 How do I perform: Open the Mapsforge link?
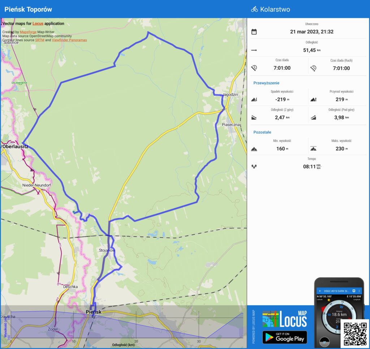(28, 32)
